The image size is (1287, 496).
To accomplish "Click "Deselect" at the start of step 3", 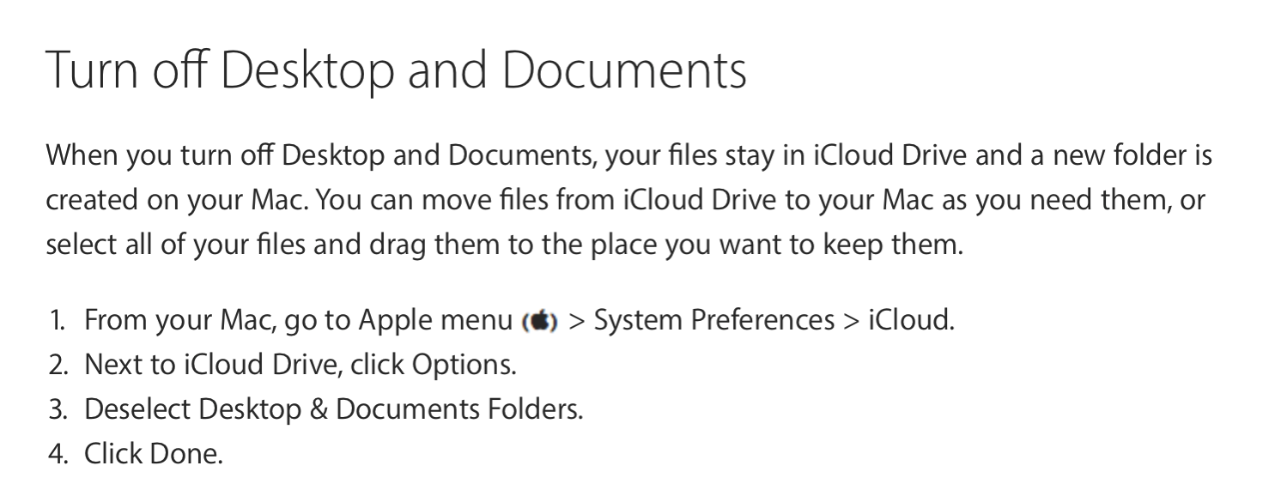I will tap(137, 409).
